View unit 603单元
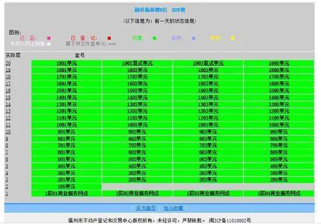 click(208, 152)
